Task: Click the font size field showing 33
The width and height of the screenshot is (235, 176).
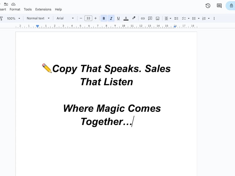Action: tap(88, 18)
